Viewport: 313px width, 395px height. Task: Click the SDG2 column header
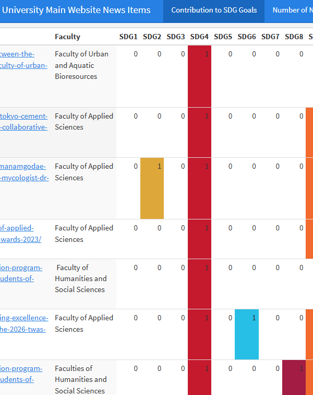(152, 37)
